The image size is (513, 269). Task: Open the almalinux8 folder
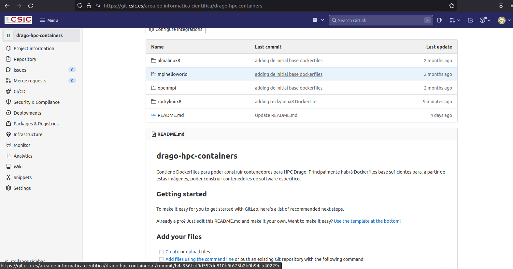[x=169, y=60]
